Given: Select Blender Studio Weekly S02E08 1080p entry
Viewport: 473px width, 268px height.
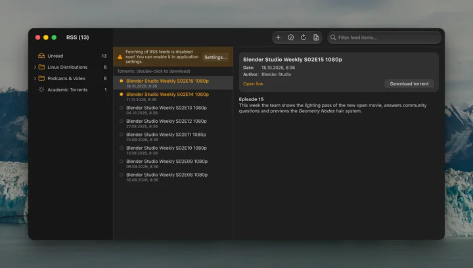Looking at the screenshot, I should pyautogui.click(x=173, y=177).
